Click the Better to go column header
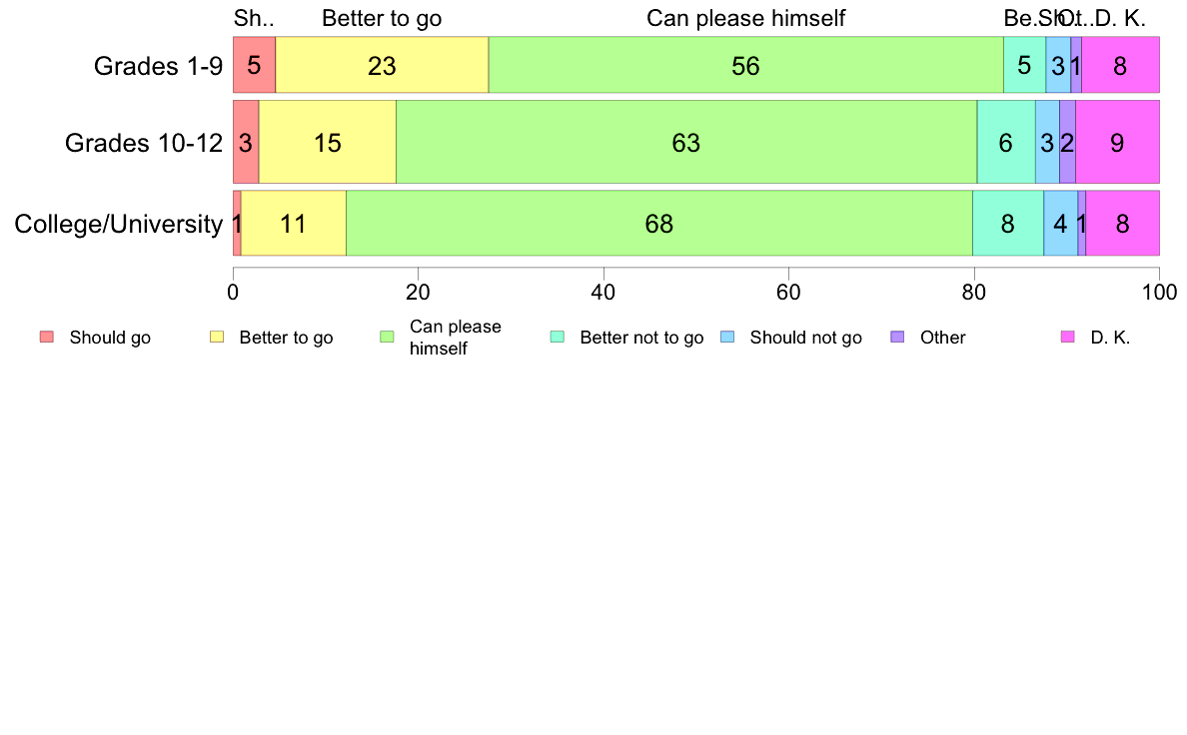Image resolution: width=1187 pixels, height=735 pixels. 382,18
